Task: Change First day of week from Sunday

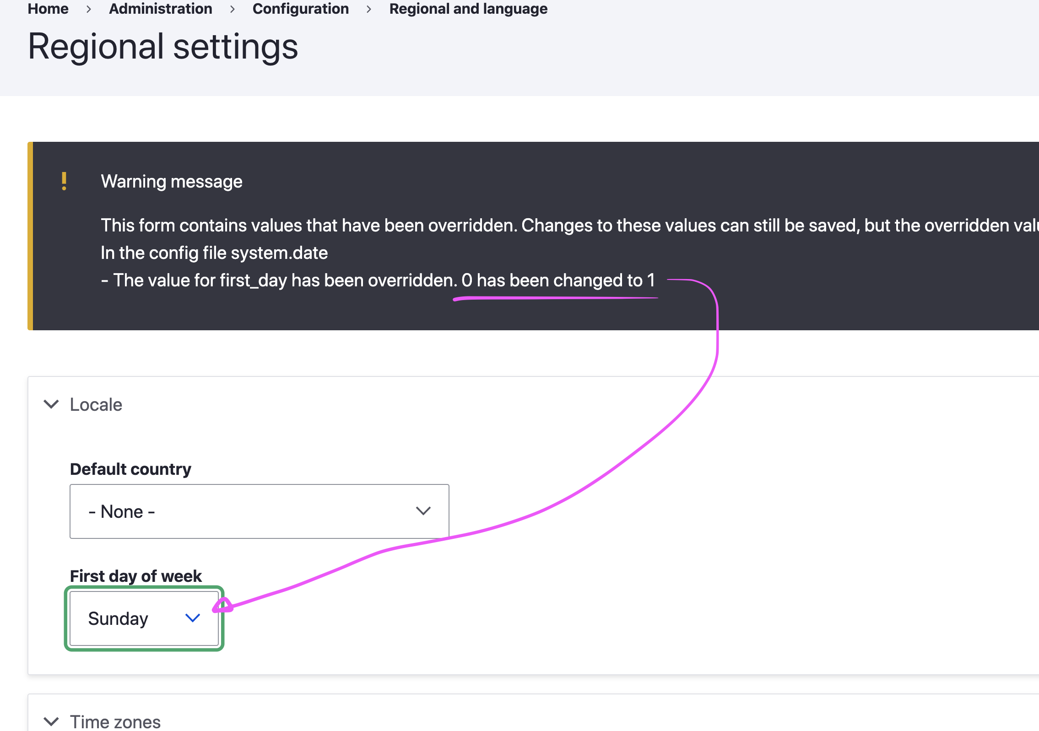Action: 144,618
